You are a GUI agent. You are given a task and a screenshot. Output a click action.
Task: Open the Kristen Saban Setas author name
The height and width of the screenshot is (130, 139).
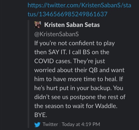[72, 25]
